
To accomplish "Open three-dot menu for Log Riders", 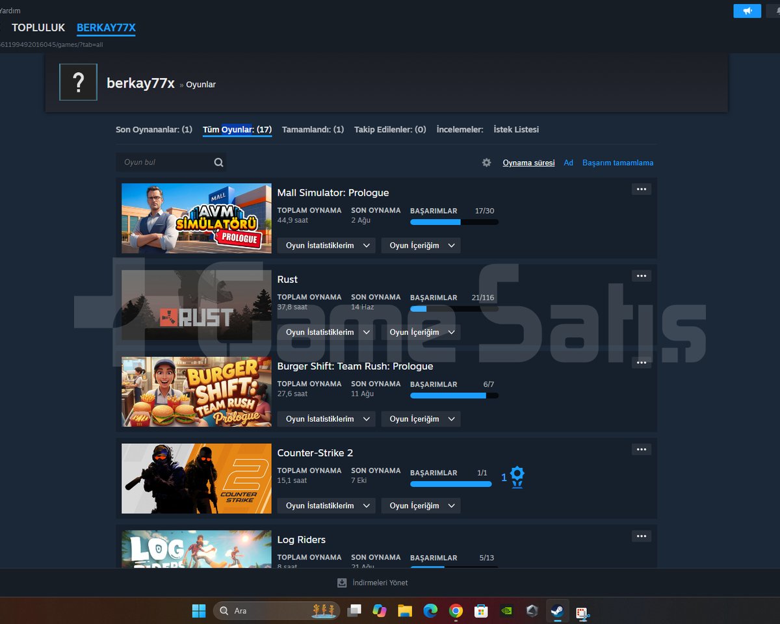I will point(641,536).
